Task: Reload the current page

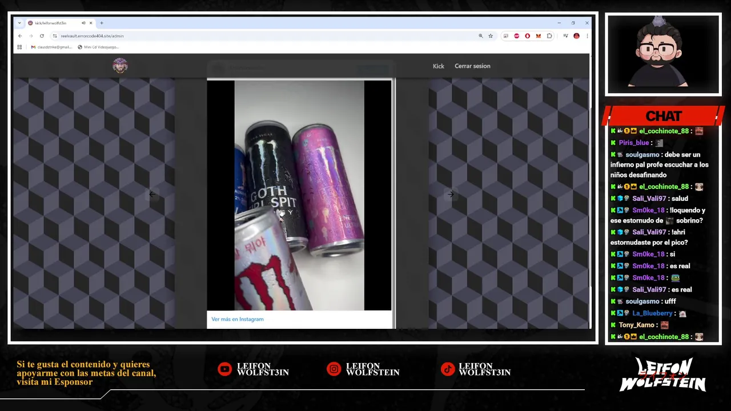Action: (x=42, y=36)
